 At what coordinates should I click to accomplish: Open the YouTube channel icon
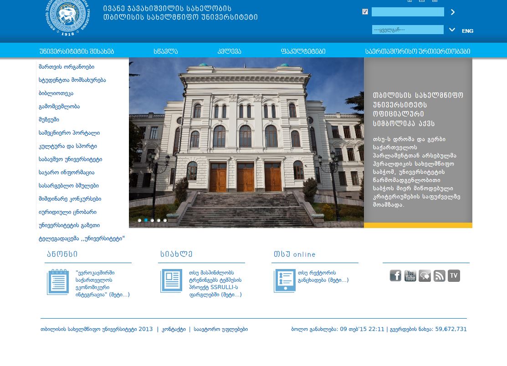tap(410, 275)
